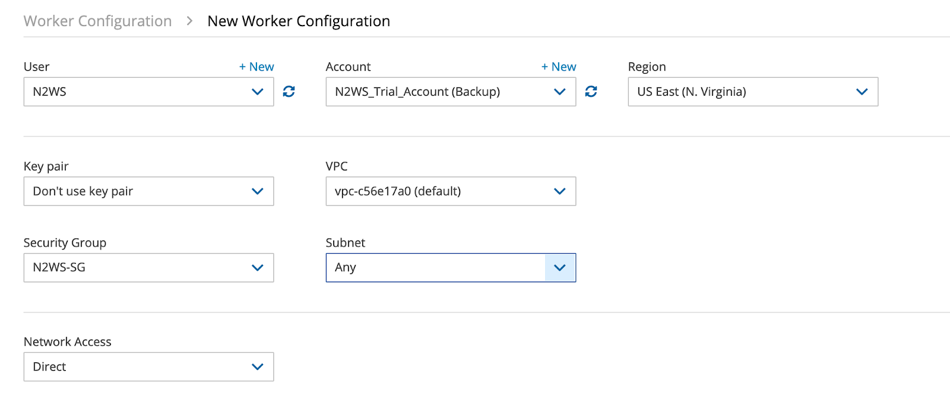Open the Region dropdown US East

click(x=742, y=91)
